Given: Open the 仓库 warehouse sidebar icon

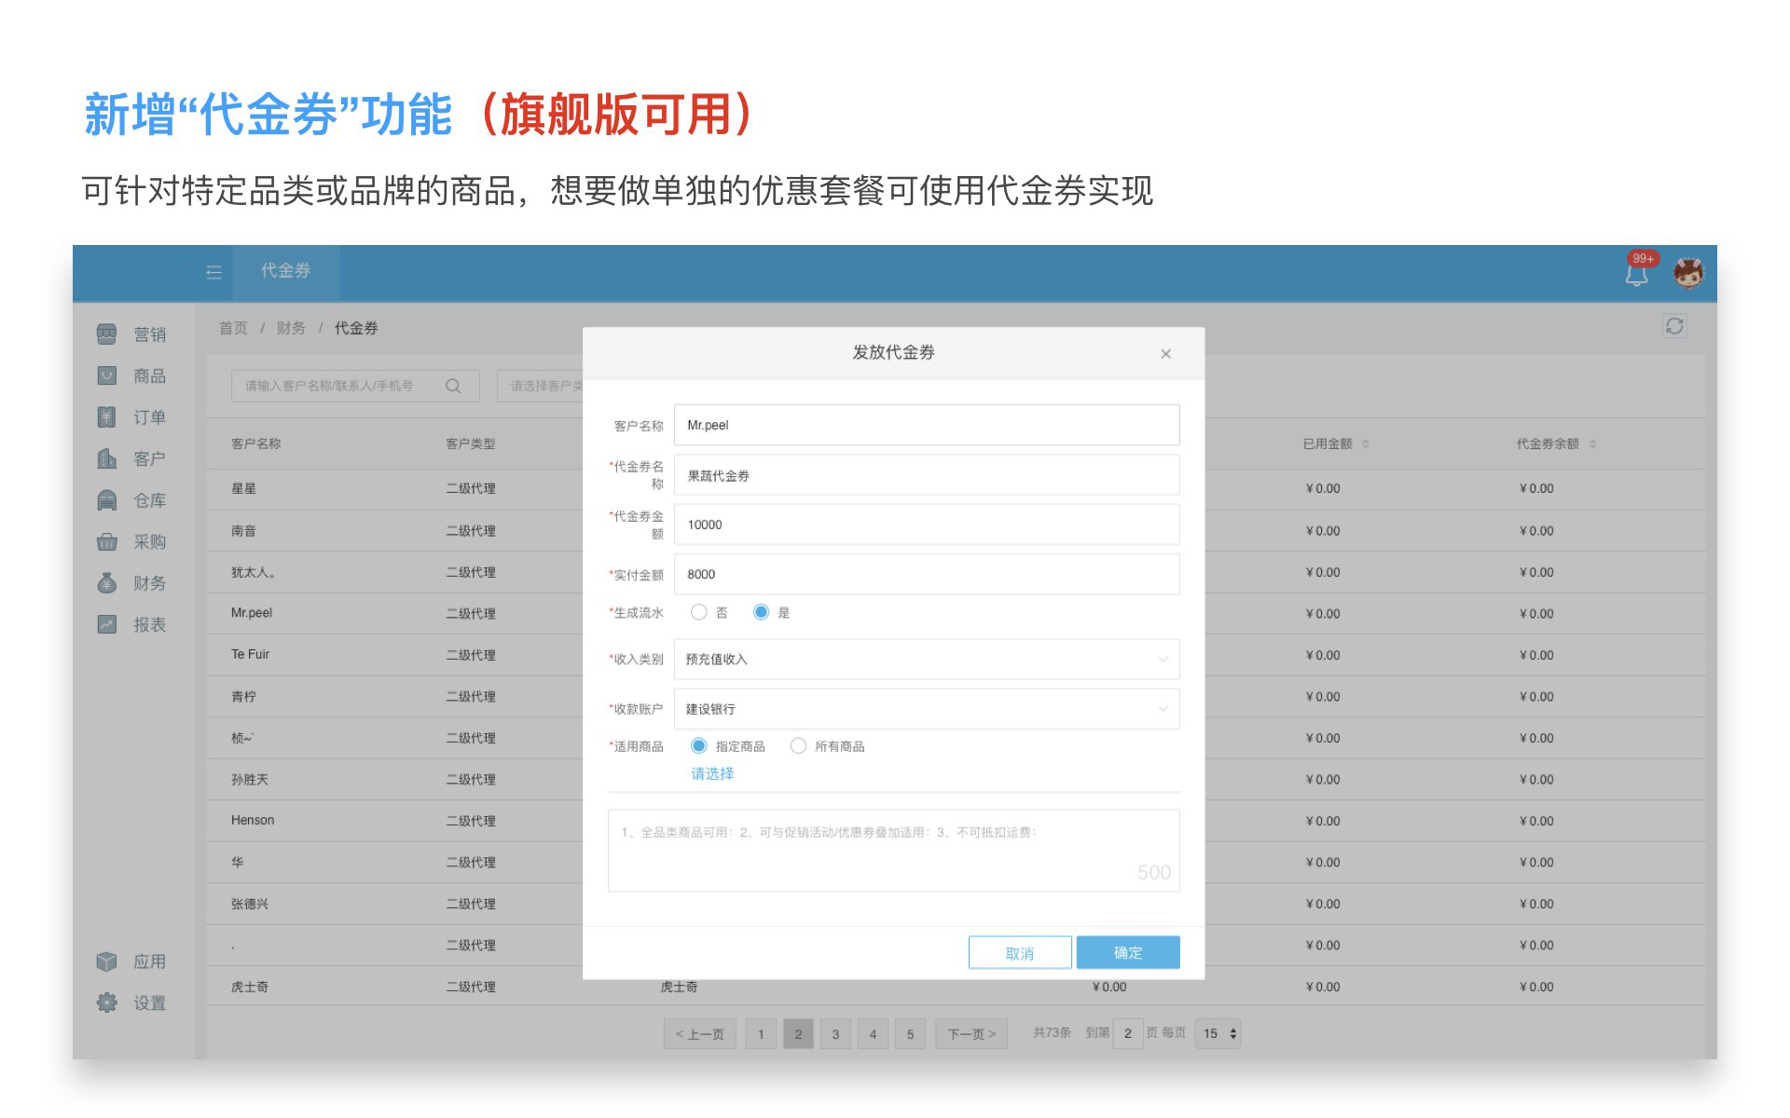Looking at the screenshot, I should coord(107,500).
